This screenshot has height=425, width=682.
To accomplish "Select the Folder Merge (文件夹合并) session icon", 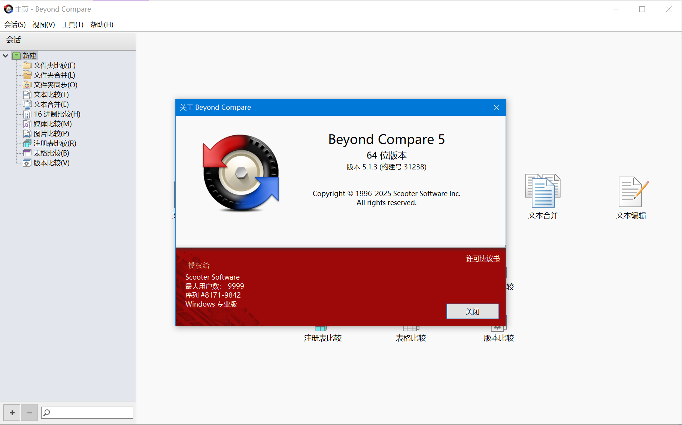I will point(27,75).
